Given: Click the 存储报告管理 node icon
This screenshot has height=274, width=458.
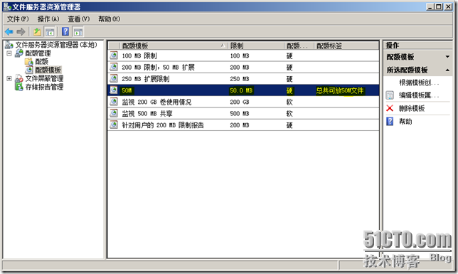Looking at the screenshot, I should 19,87.
